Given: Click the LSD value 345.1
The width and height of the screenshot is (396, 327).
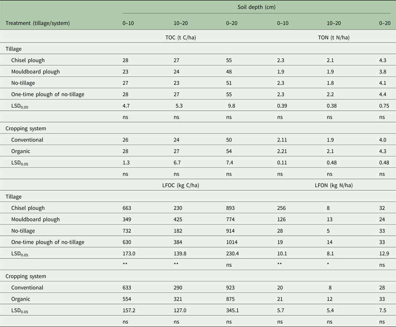Looking at the screenshot, I should pos(233,311).
